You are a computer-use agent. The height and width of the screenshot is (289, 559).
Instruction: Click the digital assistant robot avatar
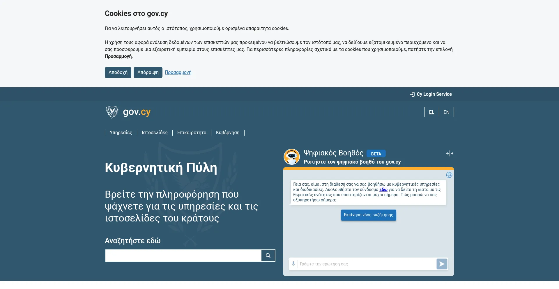click(x=292, y=157)
